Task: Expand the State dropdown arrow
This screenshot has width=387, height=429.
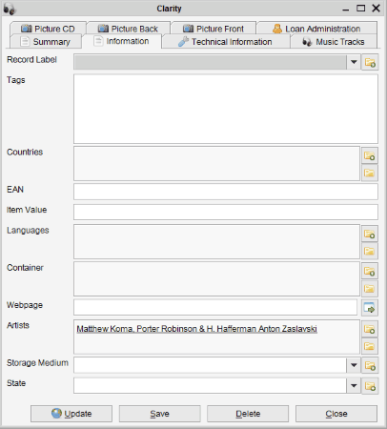Action: point(354,386)
